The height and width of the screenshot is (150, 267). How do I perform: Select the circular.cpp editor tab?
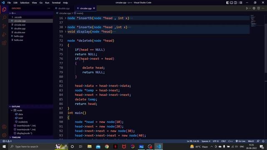86,8
